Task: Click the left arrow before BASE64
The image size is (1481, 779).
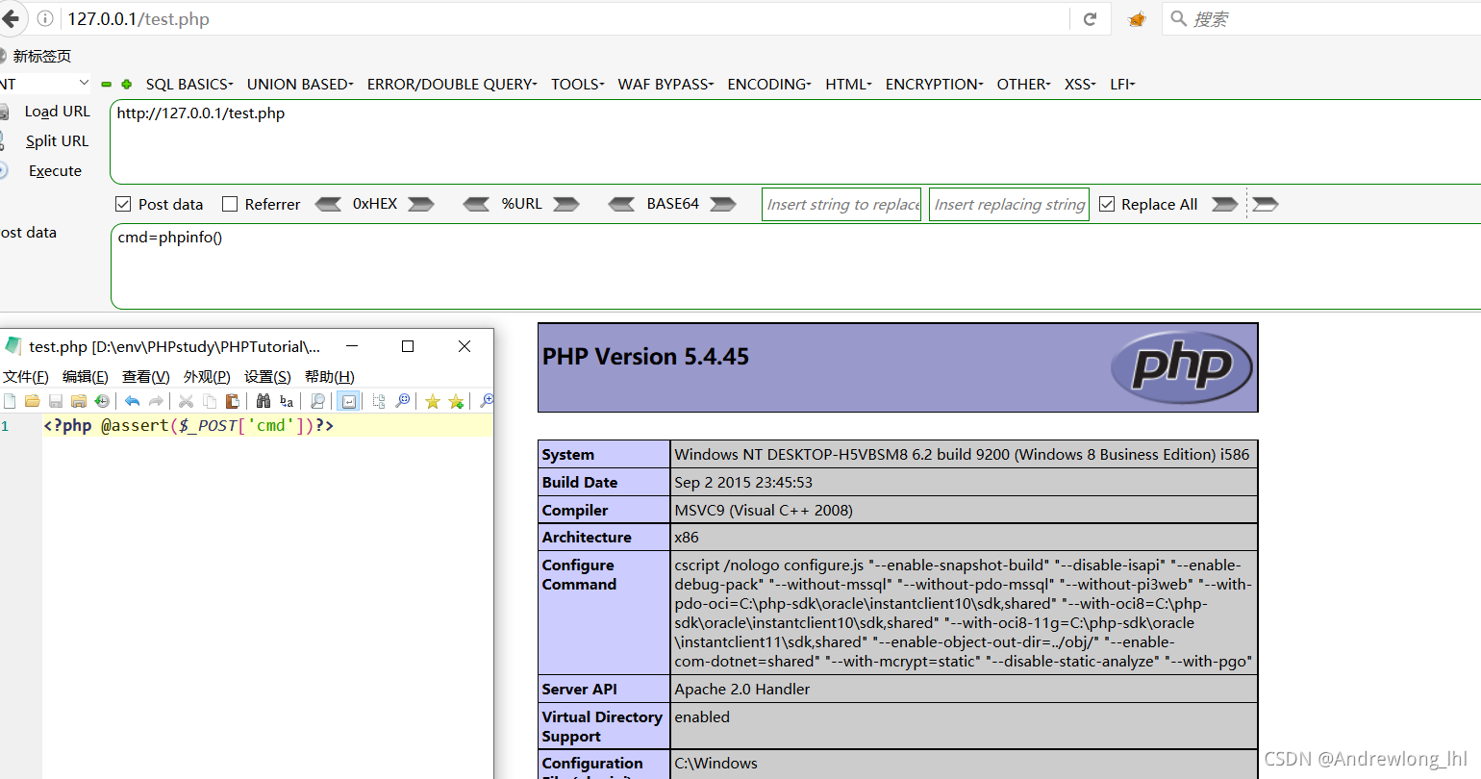Action: tap(621, 204)
